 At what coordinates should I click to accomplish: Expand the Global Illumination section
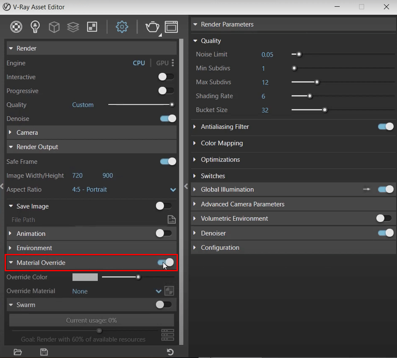click(x=195, y=190)
